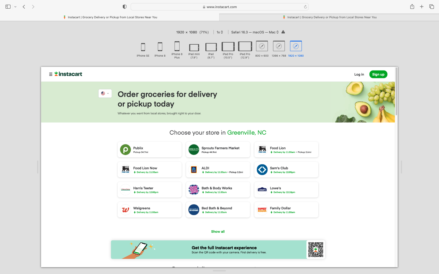Open the Sprouts Farmers Market store card

point(218,150)
